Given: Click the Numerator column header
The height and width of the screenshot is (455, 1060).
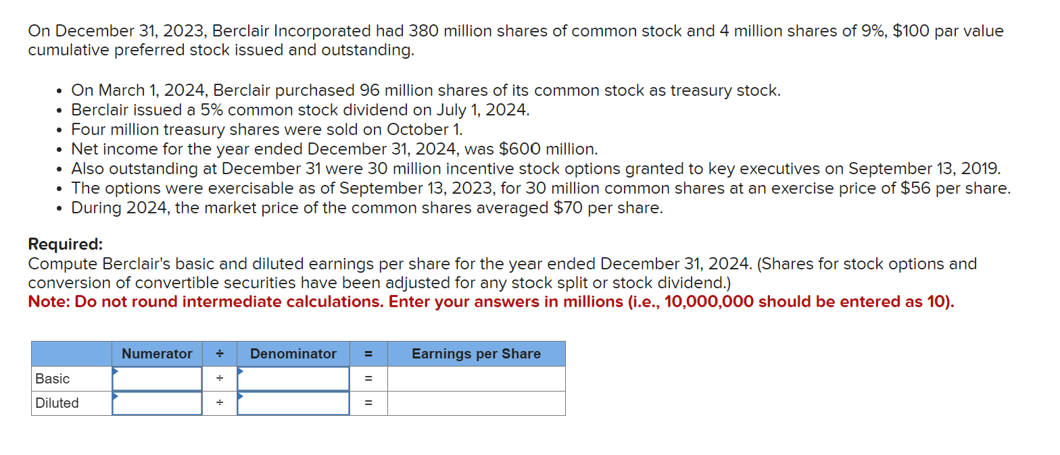Looking at the screenshot, I should pos(157,353).
